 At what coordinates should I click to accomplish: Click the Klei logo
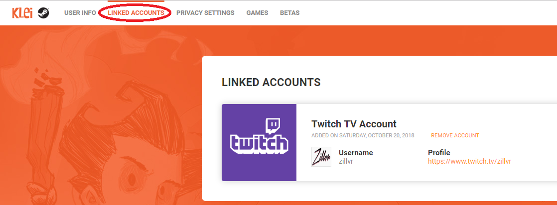click(22, 13)
